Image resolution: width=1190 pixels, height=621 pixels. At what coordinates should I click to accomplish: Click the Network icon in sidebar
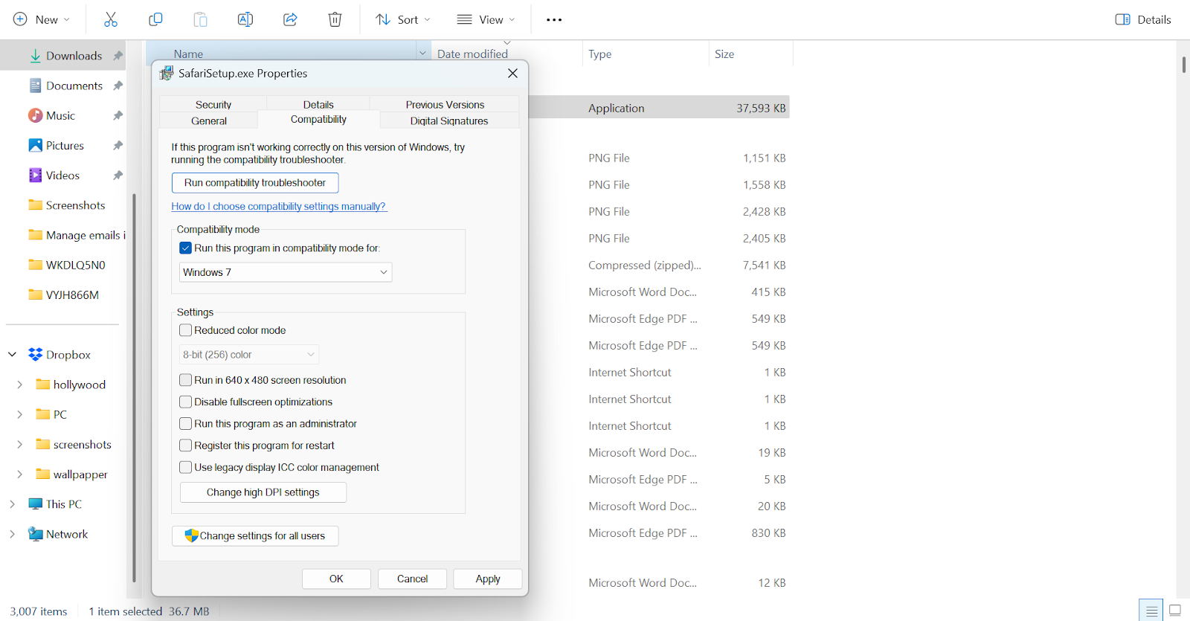pyautogui.click(x=35, y=534)
